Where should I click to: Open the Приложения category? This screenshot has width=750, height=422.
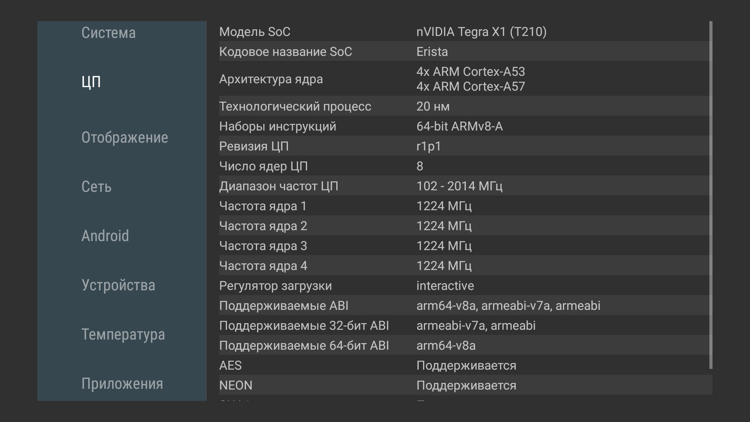[122, 384]
